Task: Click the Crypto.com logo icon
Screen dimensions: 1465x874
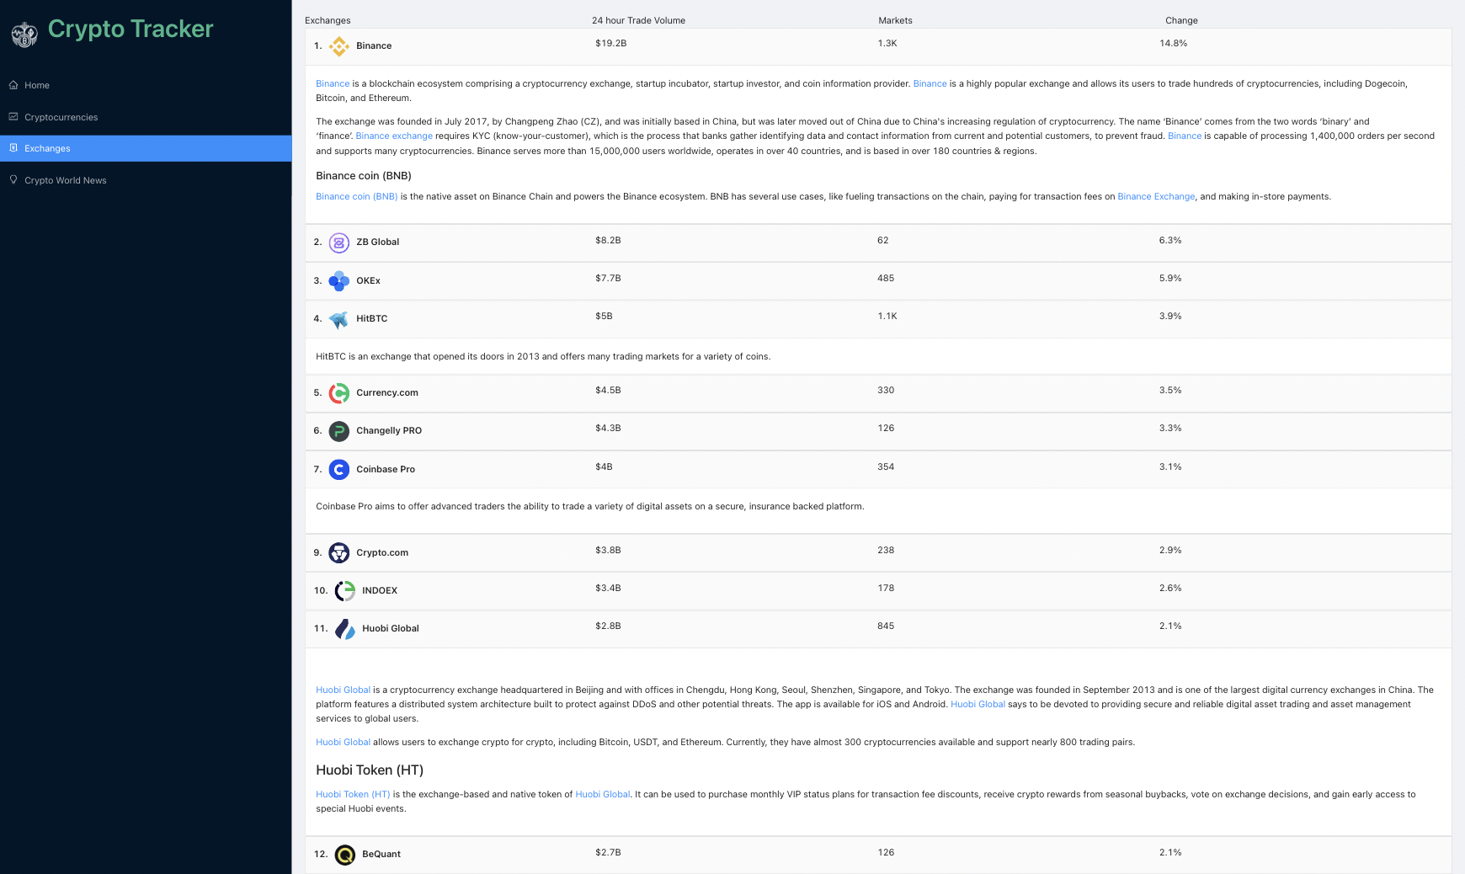Action: click(338, 552)
